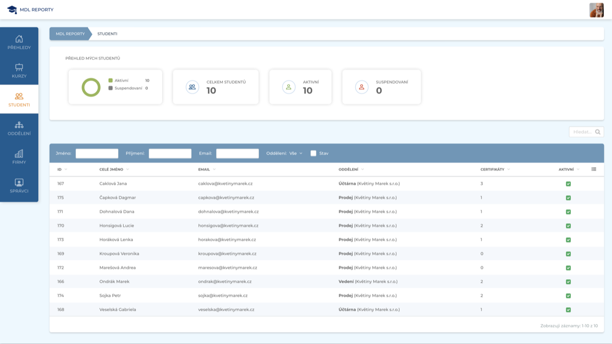
Task: Open the Přehledy home icon in sidebar
Action: click(19, 39)
